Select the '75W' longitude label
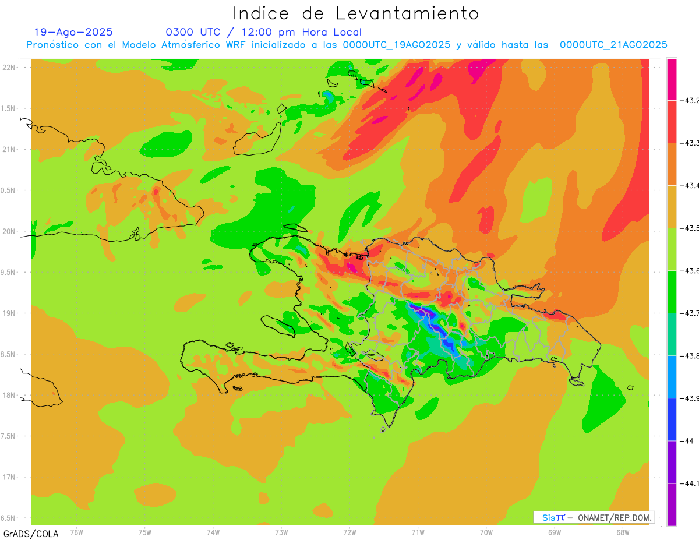 [145, 532]
